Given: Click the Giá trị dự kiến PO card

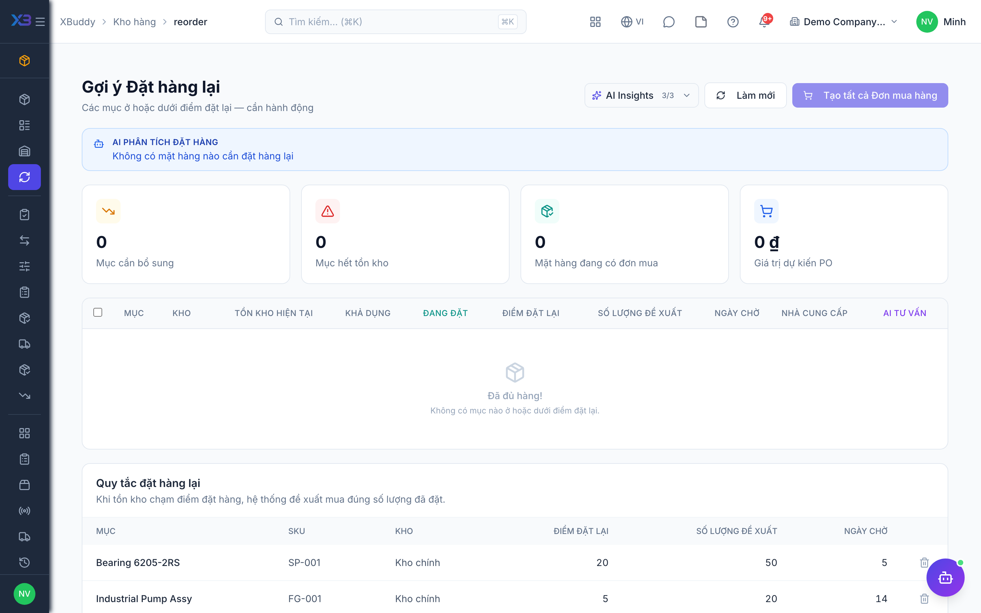Looking at the screenshot, I should tap(844, 234).
